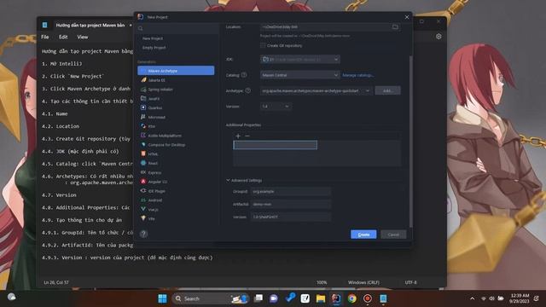
Task: Select the Android generator icon
Action: tap(143, 200)
